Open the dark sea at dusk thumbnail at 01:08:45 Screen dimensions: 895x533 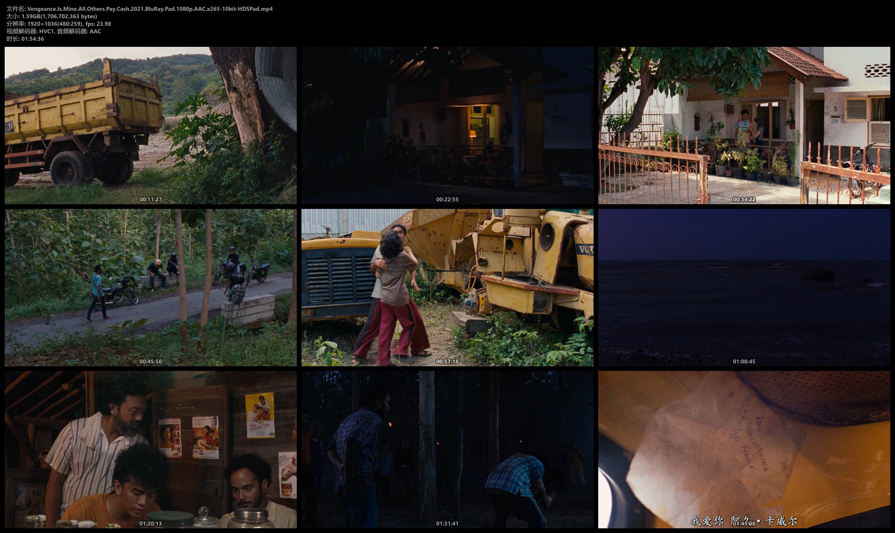pos(744,288)
